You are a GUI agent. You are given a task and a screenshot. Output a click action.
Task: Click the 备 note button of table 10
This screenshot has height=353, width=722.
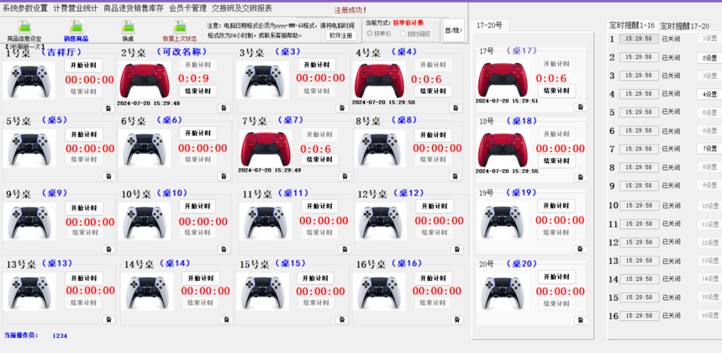(x=224, y=250)
